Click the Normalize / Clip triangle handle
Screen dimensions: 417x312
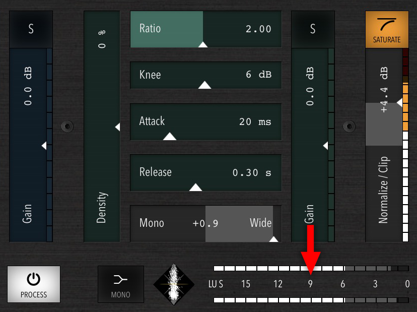tap(400, 102)
